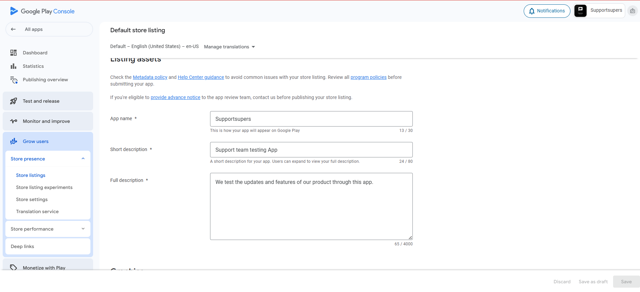The width and height of the screenshot is (640, 292).
Task: Open the account icon at top right
Action: click(x=633, y=11)
